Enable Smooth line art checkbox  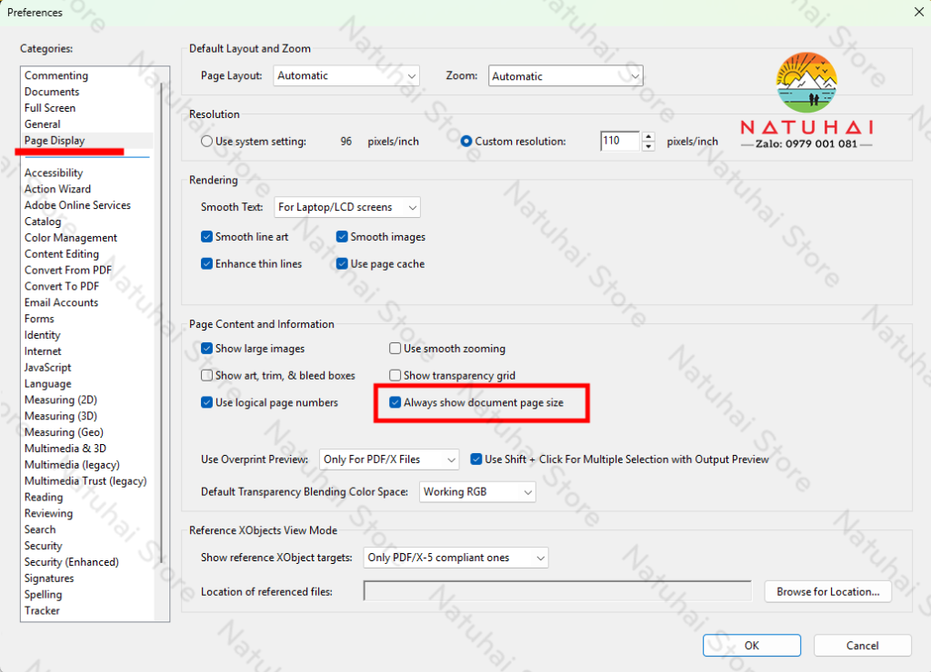coord(206,237)
